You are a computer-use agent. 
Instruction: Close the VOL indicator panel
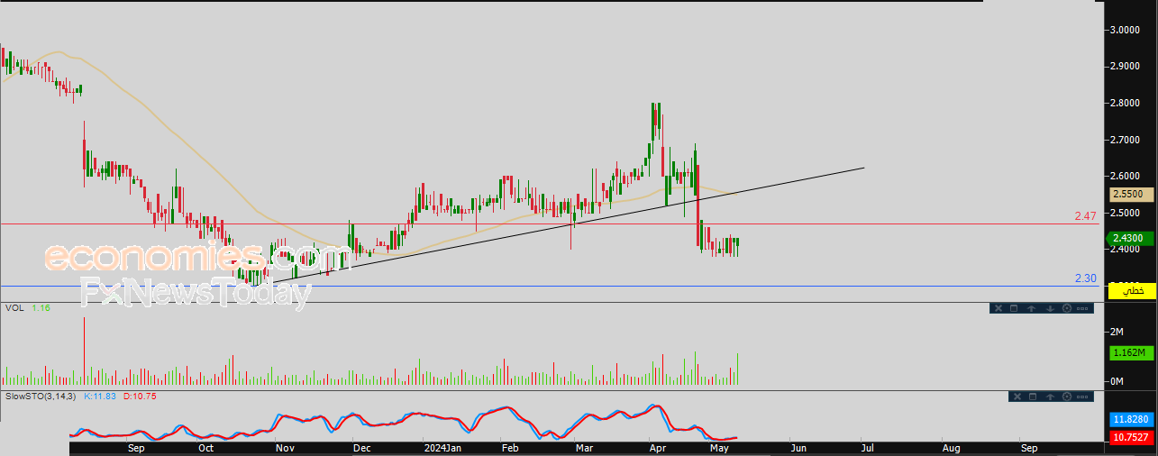coord(998,308)
